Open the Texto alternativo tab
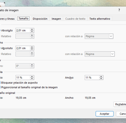This screenshot has width=126, height=123. click(100, 19)
